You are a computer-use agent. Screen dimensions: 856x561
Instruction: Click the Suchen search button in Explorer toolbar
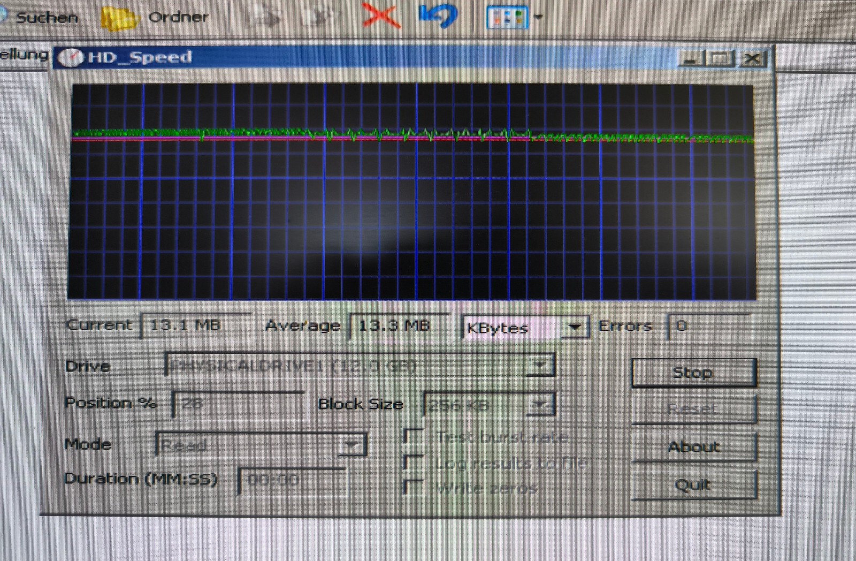click(40, 17)
